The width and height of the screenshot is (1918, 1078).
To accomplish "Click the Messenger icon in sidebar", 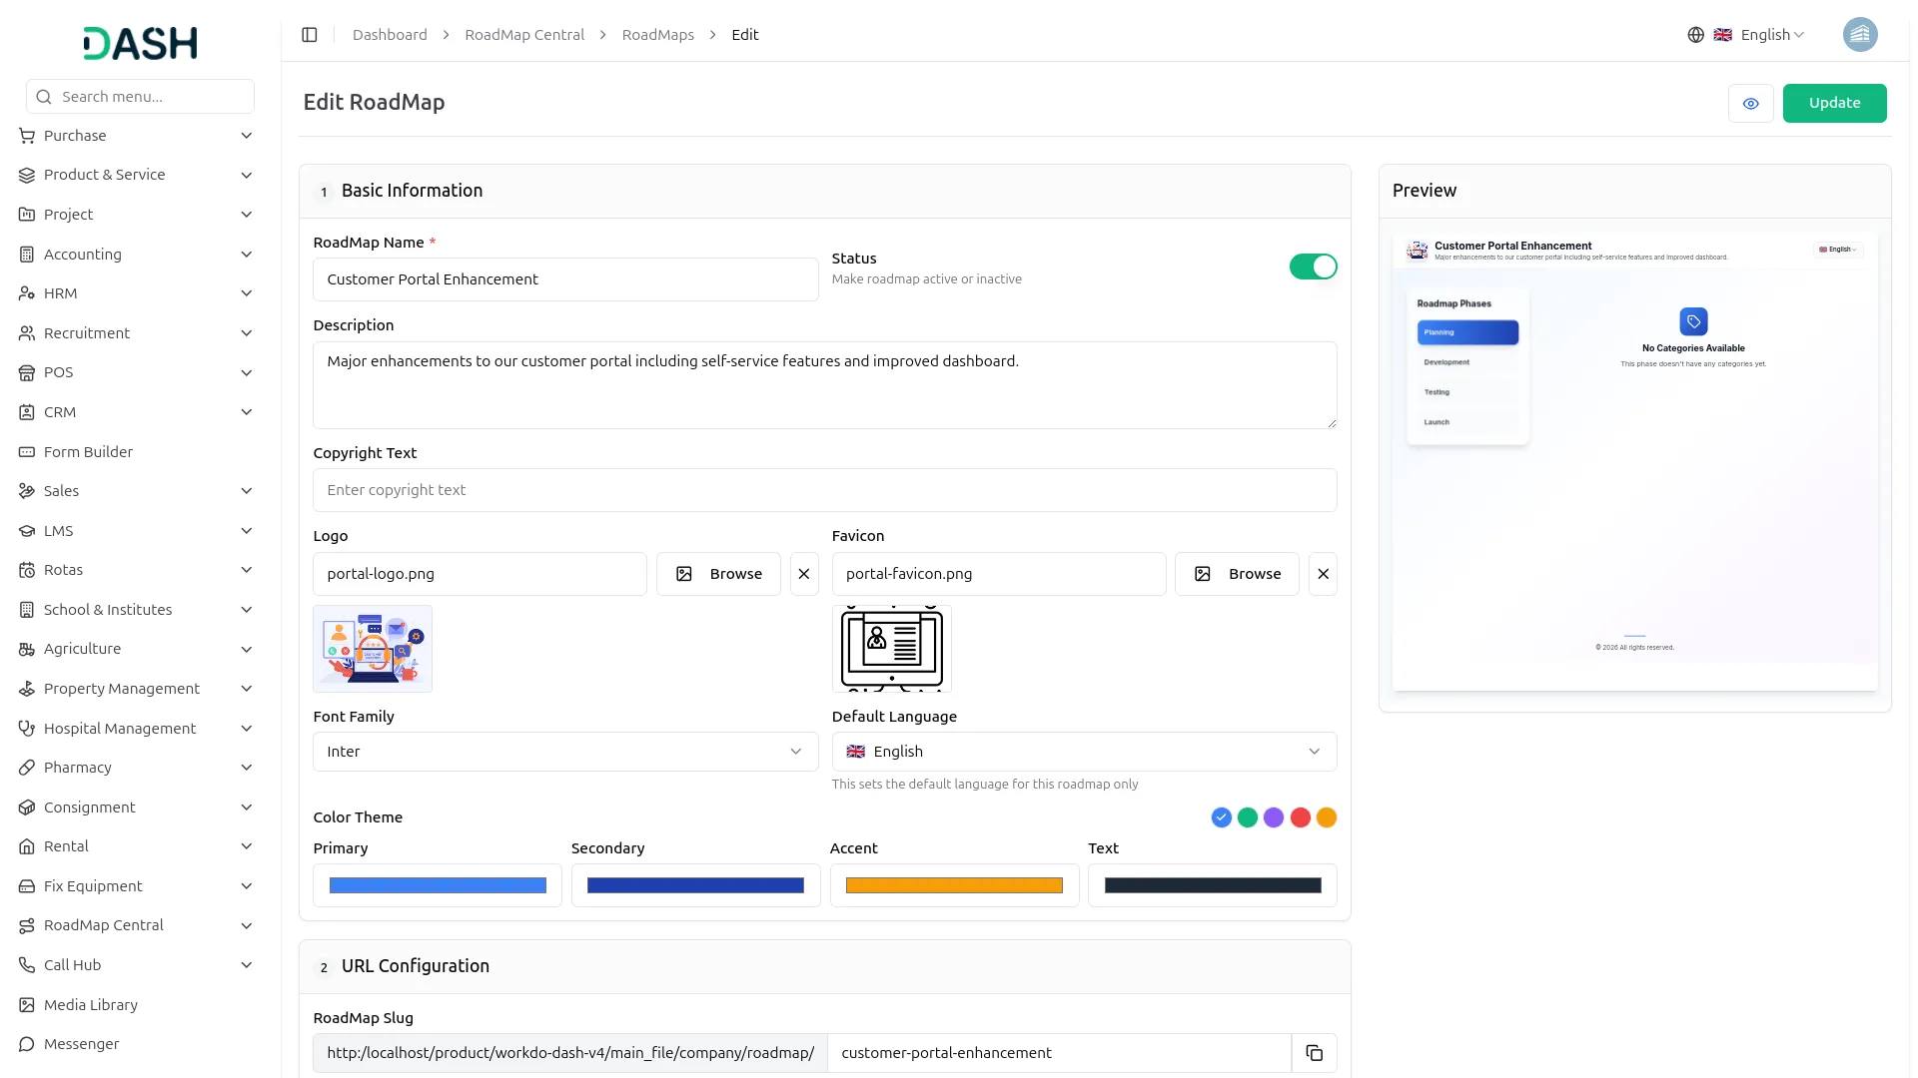I will (x=26, y=1043).
